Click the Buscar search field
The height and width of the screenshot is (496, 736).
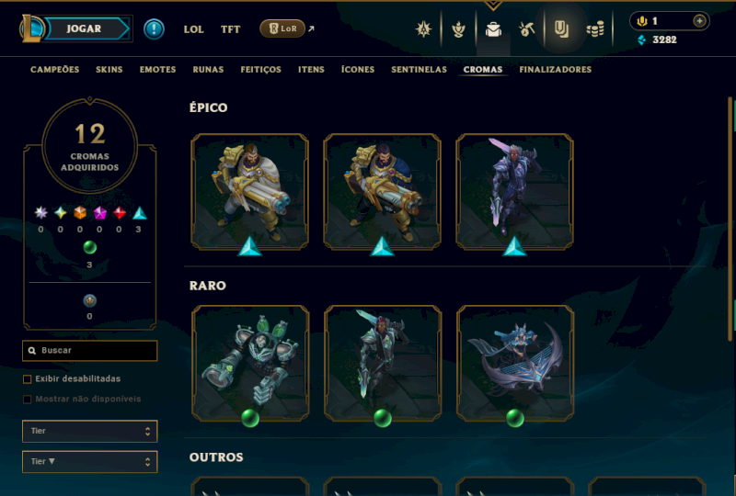pos(89,351)
